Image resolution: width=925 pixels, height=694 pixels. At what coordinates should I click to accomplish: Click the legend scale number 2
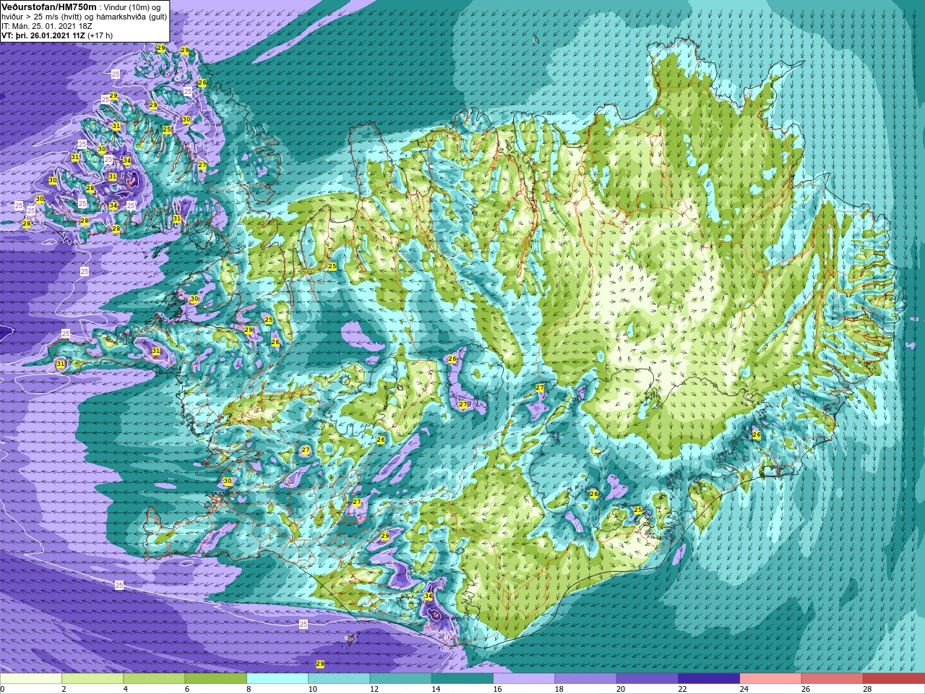pos(64,689)
